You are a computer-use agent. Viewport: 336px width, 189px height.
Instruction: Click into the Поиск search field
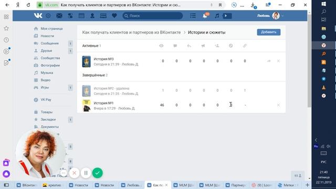[x=153, y=16]
